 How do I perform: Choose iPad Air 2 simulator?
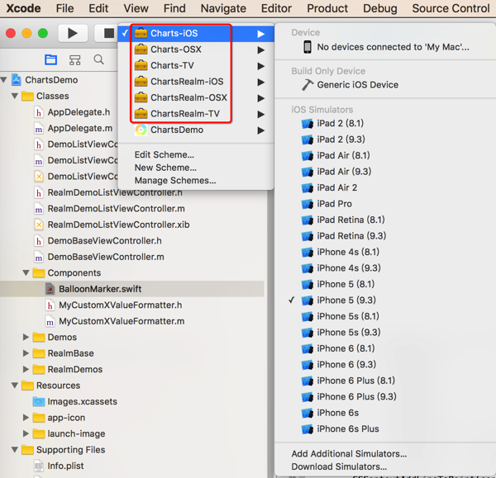[385, 187]
